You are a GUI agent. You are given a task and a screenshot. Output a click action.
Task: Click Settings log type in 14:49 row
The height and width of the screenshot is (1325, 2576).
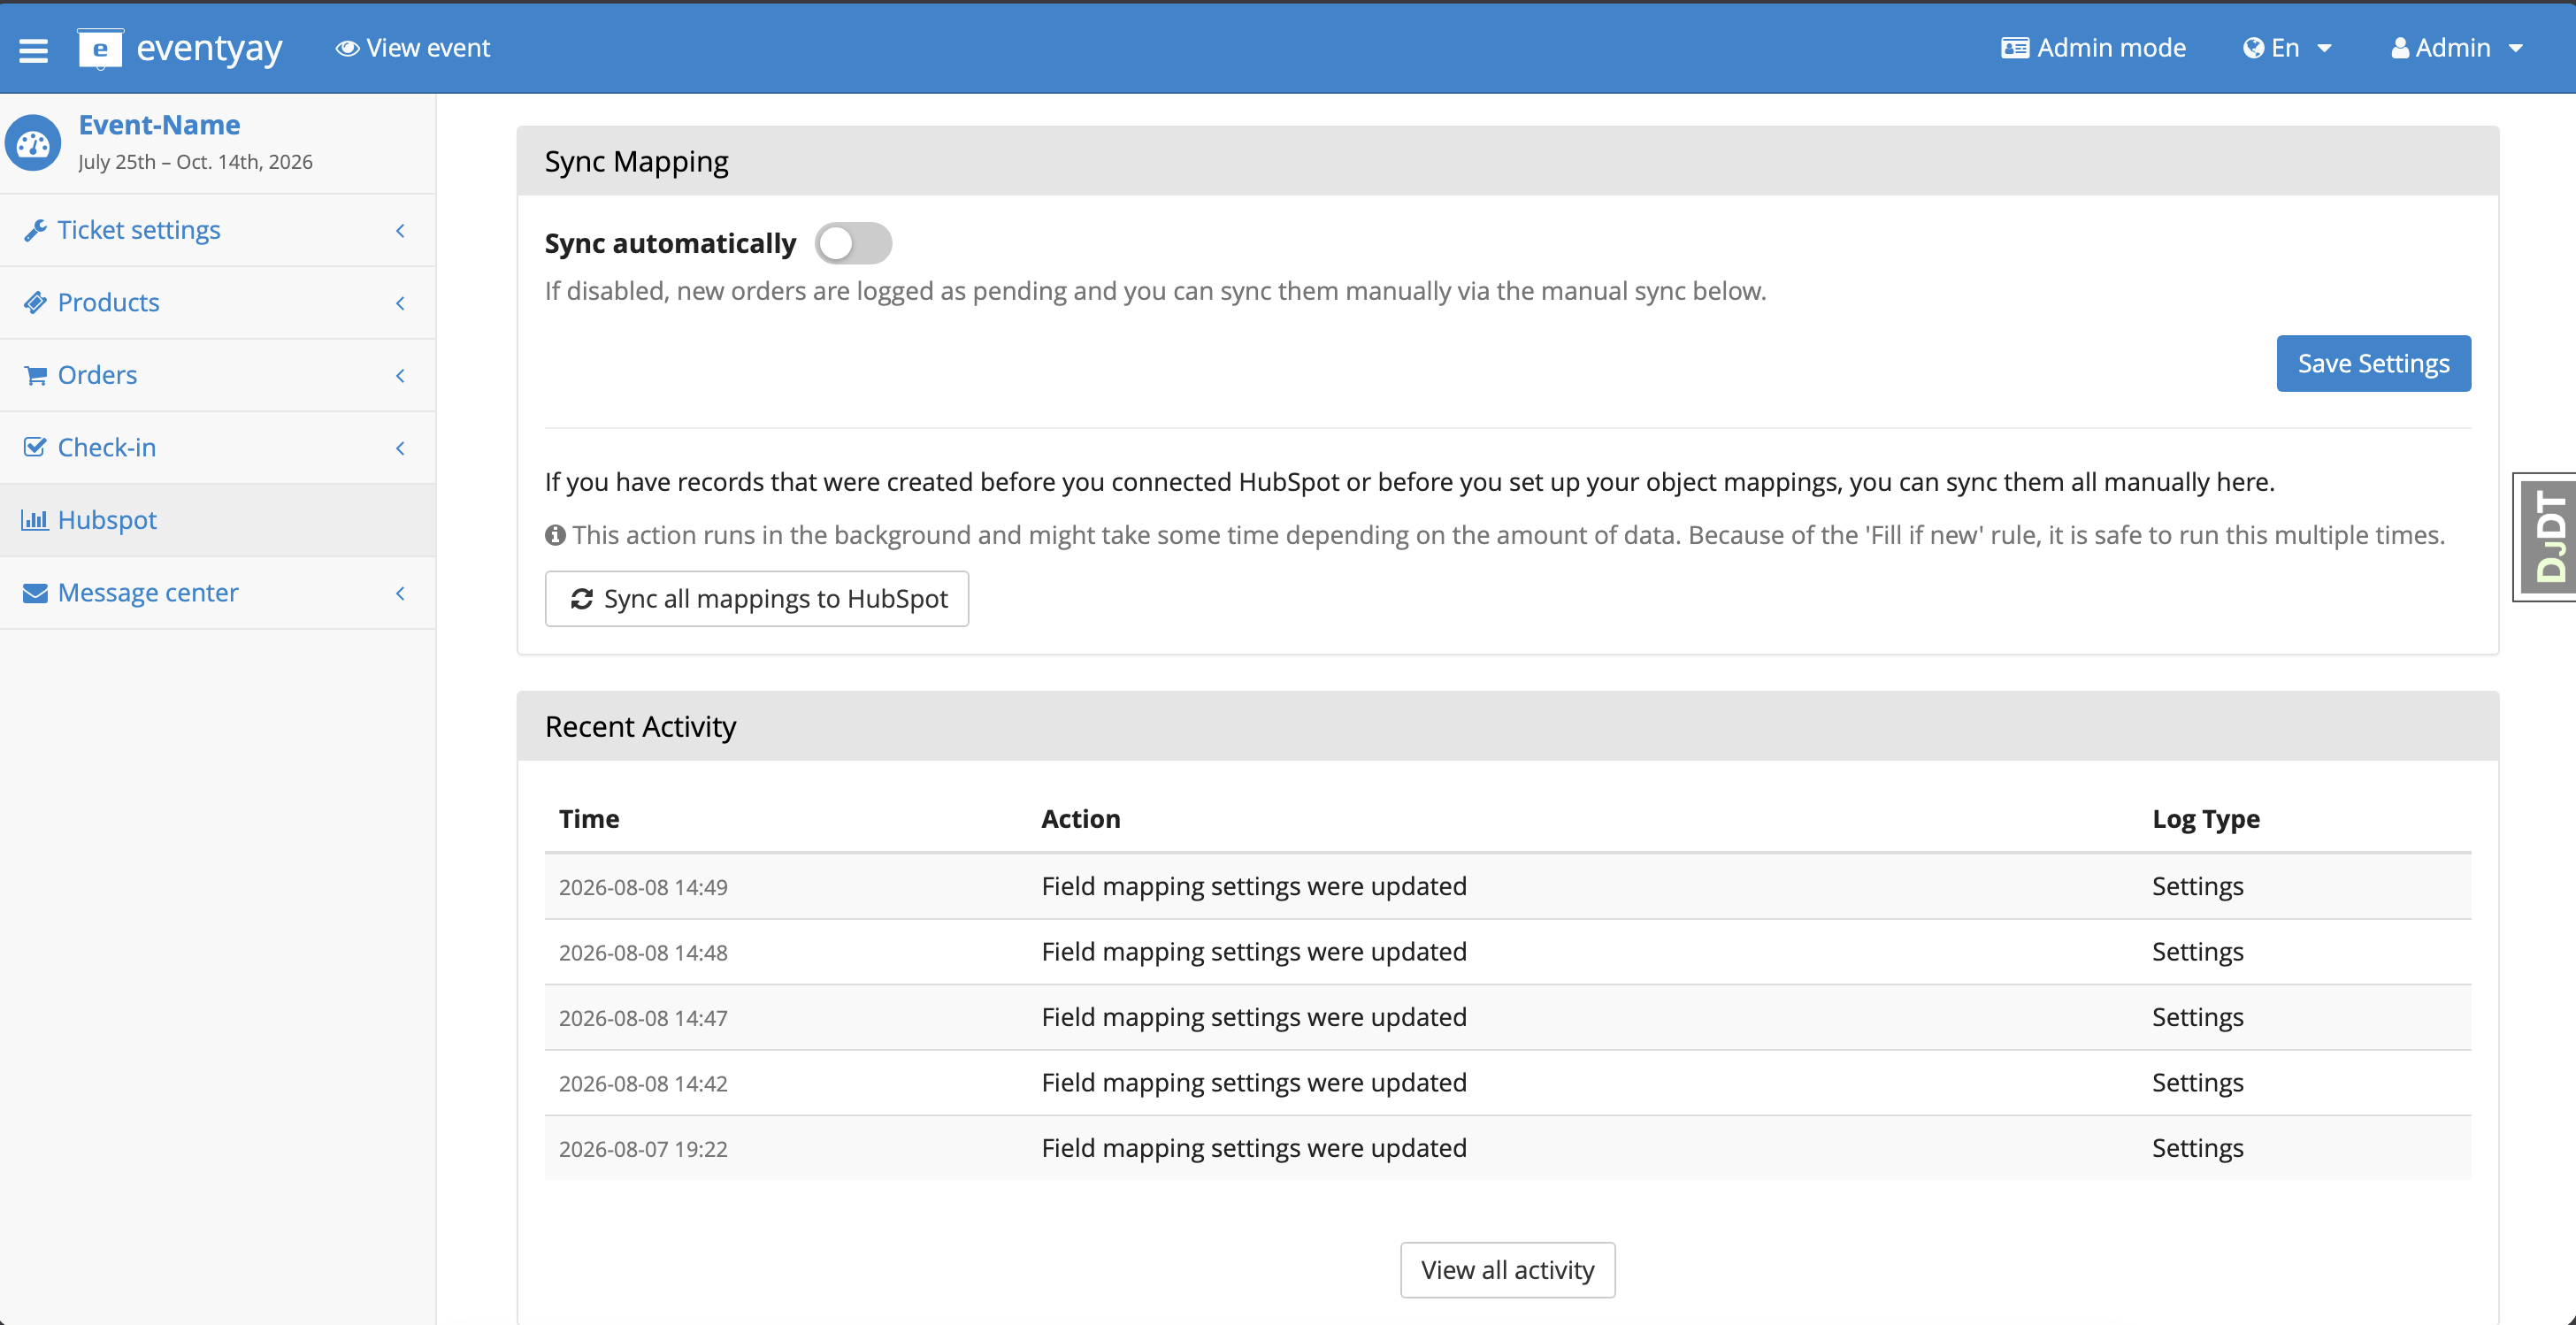tap(2198, 887)
